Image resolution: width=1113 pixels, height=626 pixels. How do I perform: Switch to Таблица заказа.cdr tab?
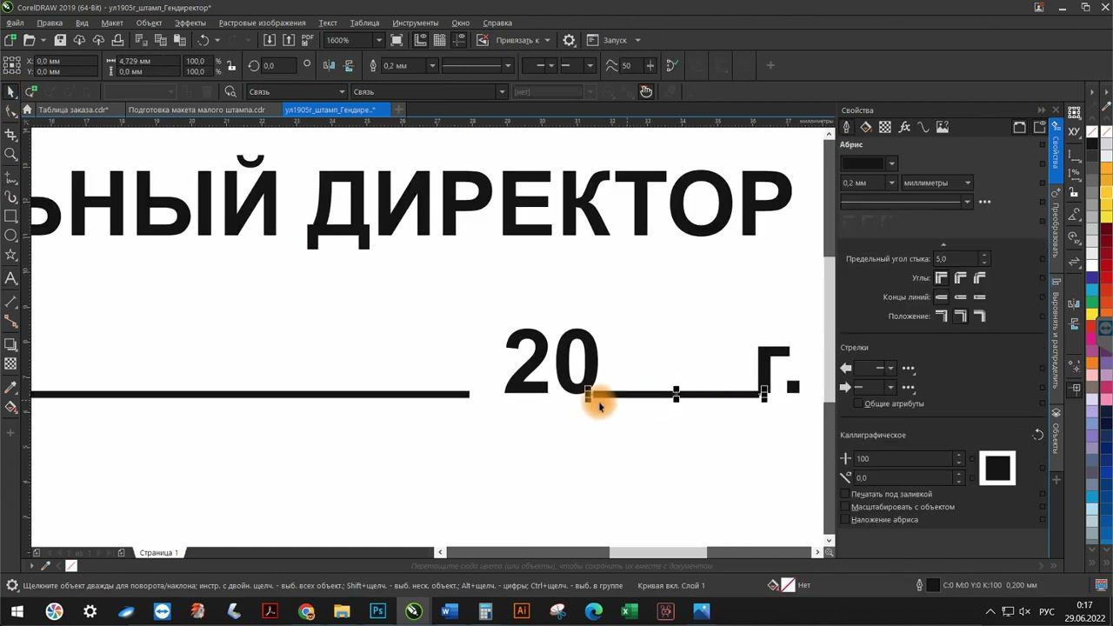pos(73,110)
